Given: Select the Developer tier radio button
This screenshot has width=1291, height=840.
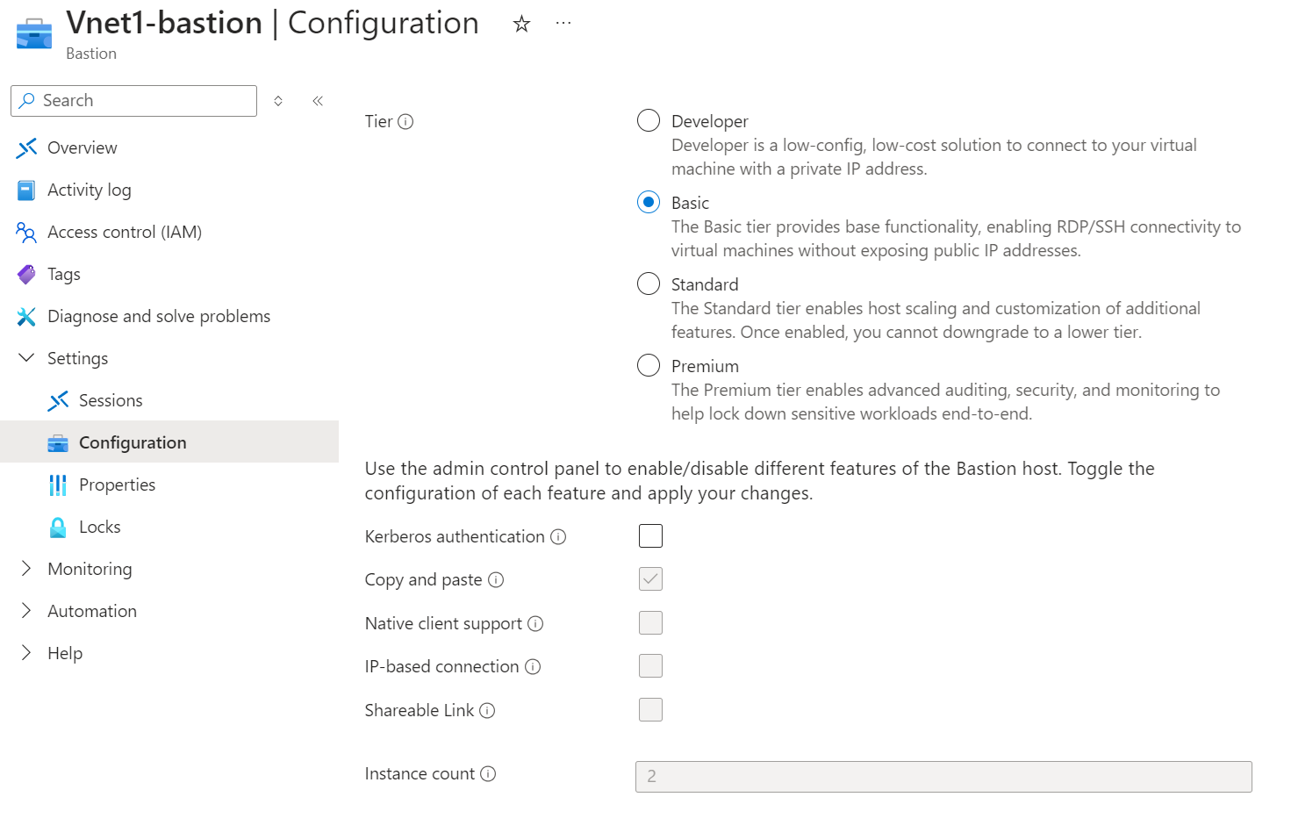Looking at the screenshot, I should pos(649,120).
